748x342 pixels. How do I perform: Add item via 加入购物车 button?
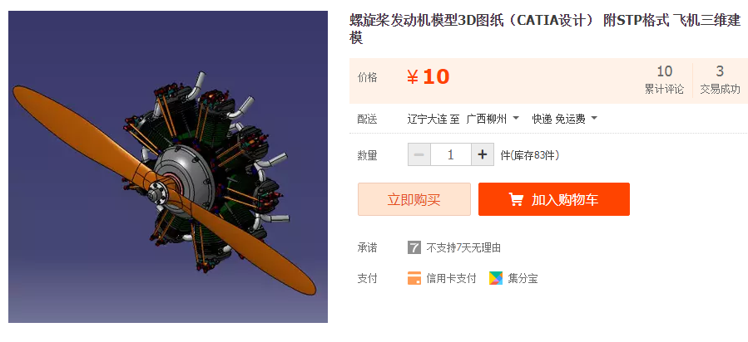(554, 199)
